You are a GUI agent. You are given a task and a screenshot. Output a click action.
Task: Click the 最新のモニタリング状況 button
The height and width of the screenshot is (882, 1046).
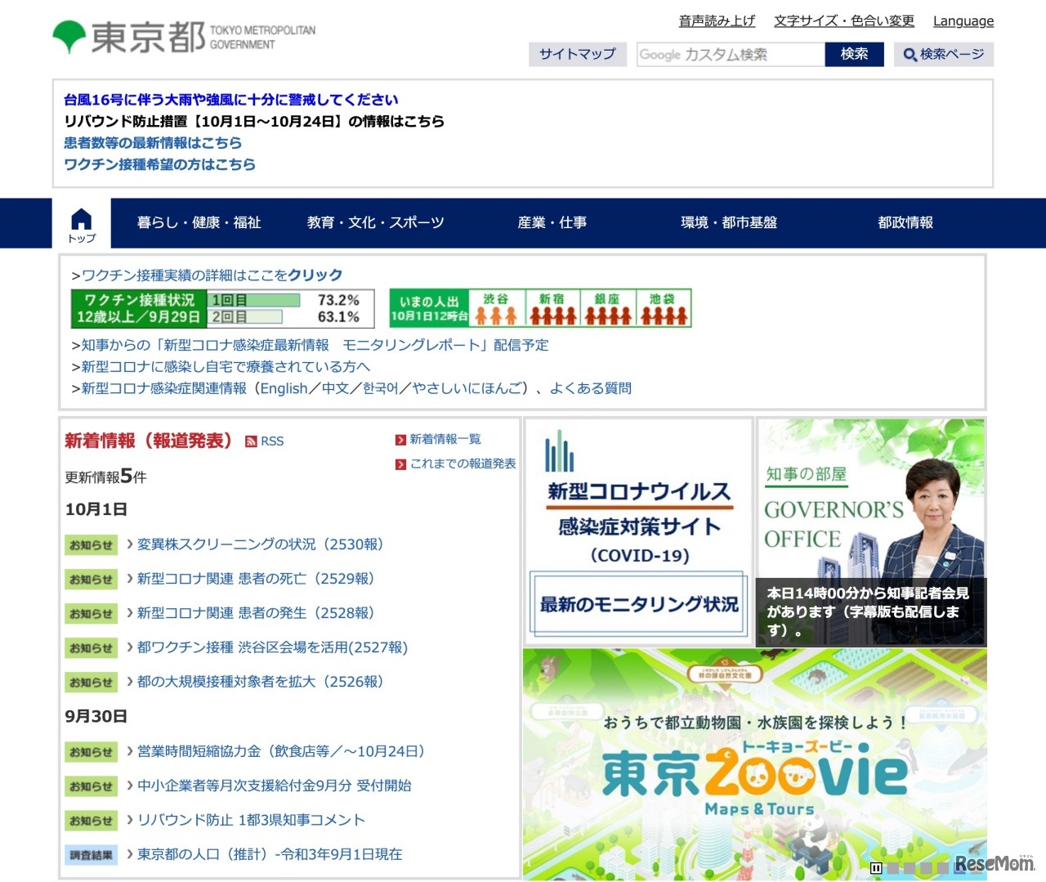click(x=638, y=605)
